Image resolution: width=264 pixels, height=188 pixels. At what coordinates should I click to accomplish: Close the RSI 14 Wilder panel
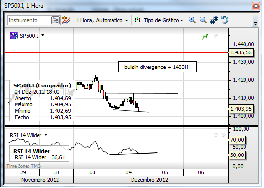(x=223, y=136)
